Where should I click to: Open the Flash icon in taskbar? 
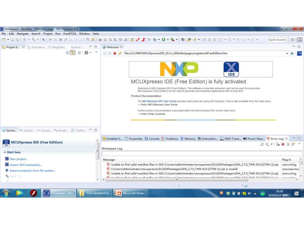[x=34, y=193]
